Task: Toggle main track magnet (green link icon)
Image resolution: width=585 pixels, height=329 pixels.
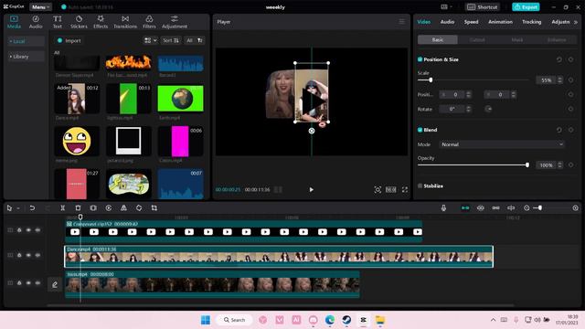Action: [x=465, y=207]
